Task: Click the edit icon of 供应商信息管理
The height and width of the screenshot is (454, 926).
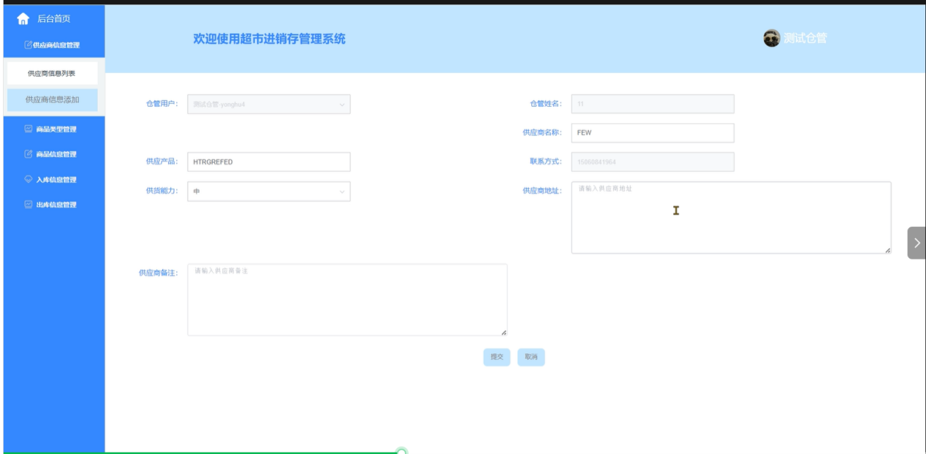Action: click(29, 45)
